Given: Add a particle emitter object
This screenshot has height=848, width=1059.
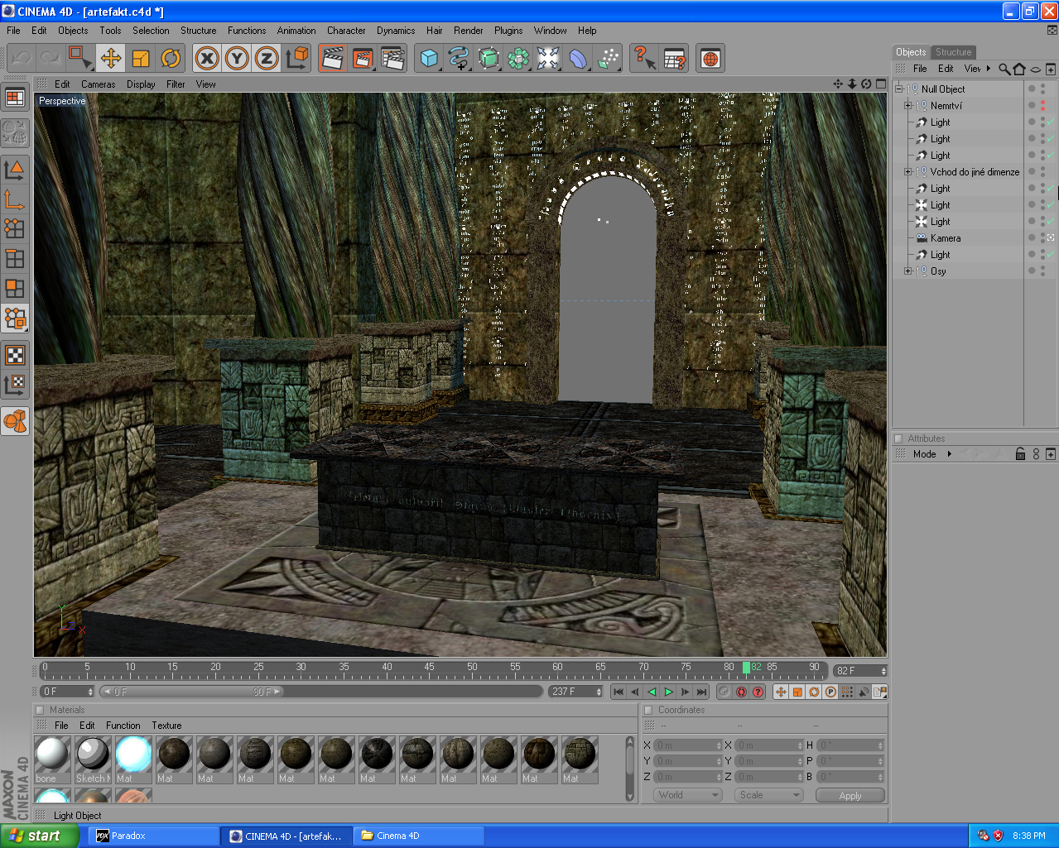Looking at the screenshot, I should tap(608, 58).
